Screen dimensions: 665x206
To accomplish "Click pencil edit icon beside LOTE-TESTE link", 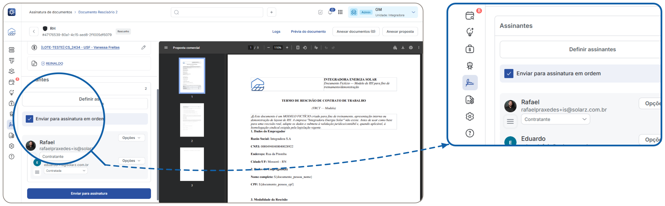I will click(x=144, y=47).
